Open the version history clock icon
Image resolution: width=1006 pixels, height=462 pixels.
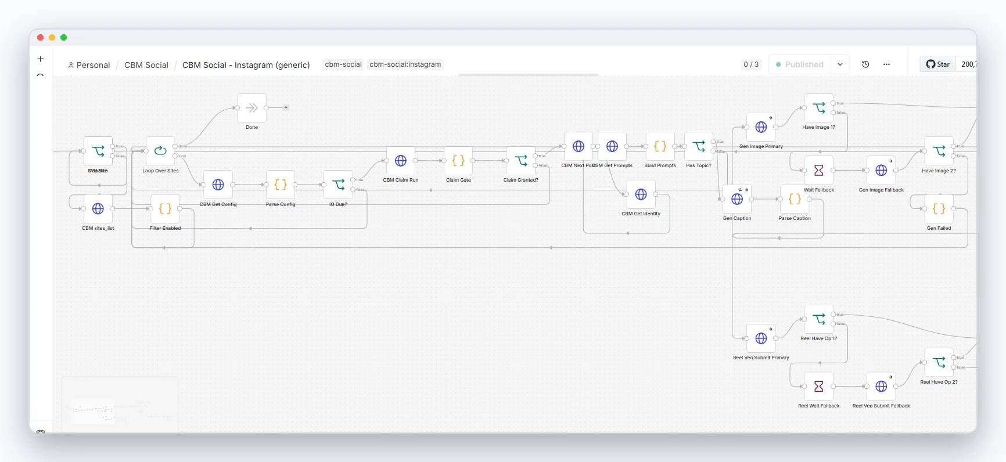click(x=865, y=64)
